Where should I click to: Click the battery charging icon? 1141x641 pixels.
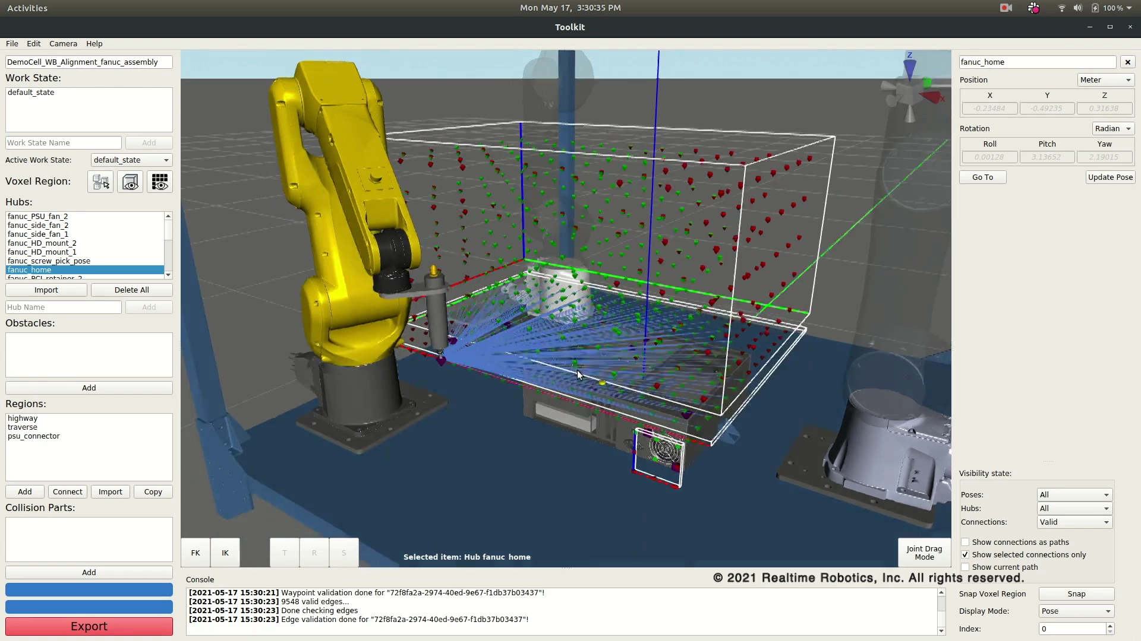(1095, 8)
